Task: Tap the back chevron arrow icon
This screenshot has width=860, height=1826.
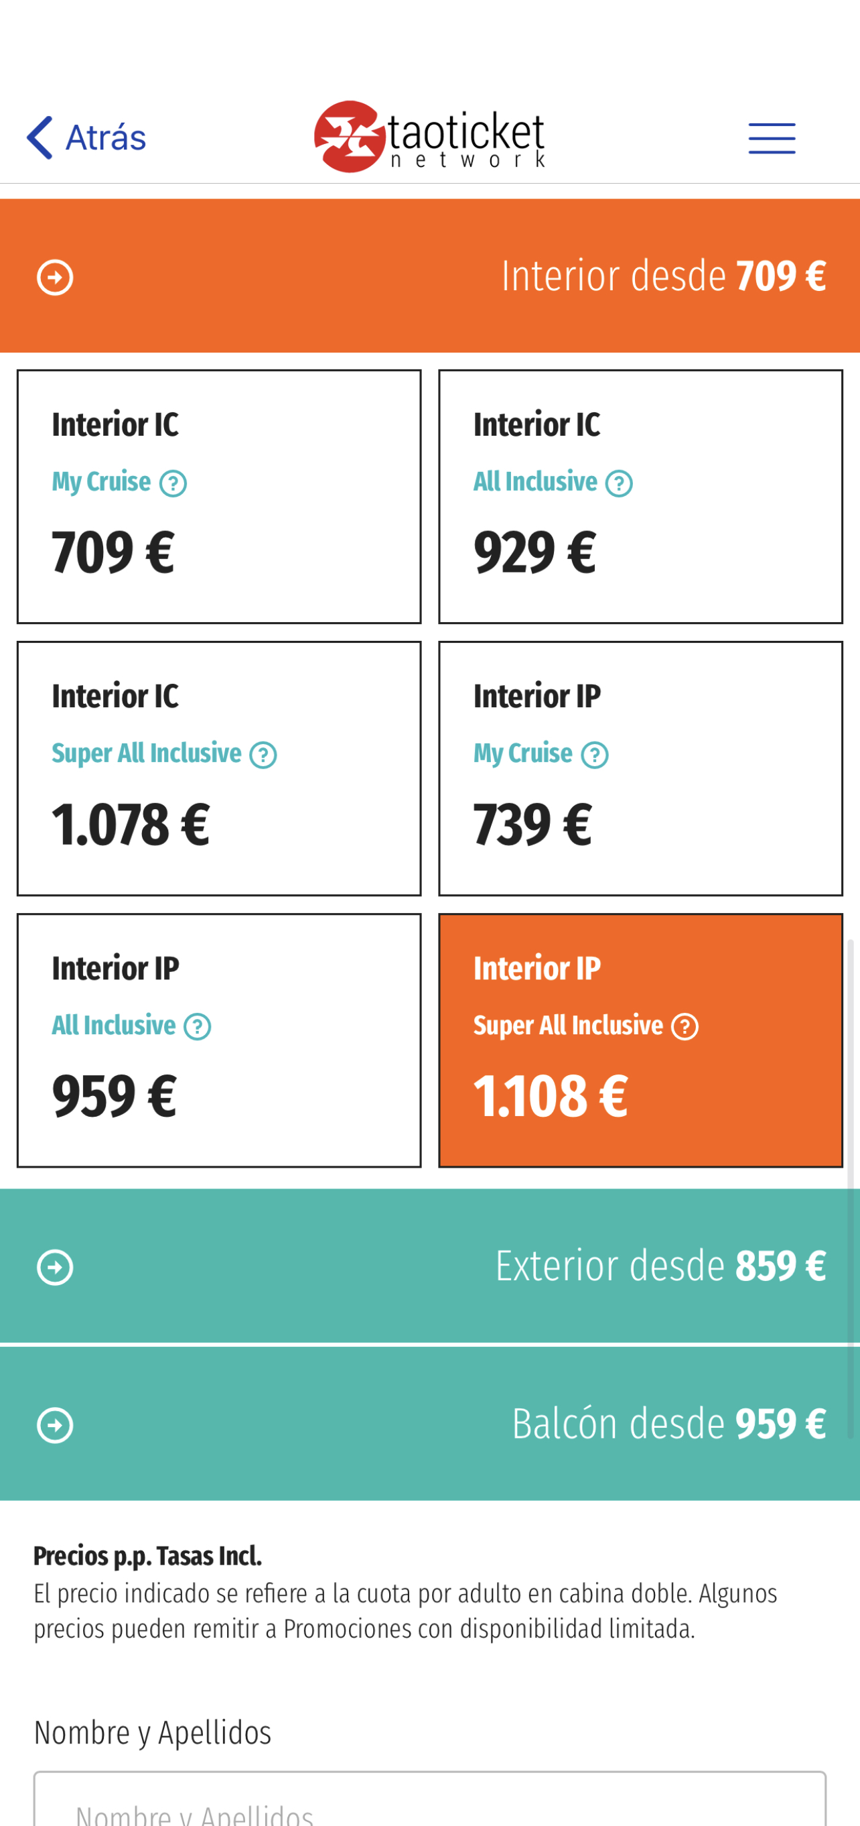Action: [40, 137]
